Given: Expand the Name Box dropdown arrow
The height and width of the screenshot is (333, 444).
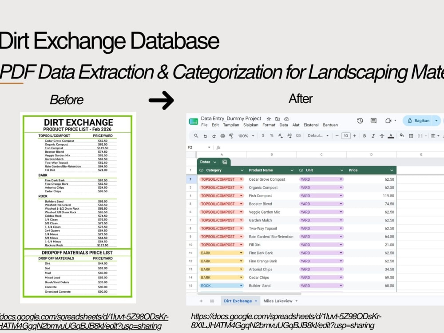Looking at the screenshot, I should click(209, 147).
